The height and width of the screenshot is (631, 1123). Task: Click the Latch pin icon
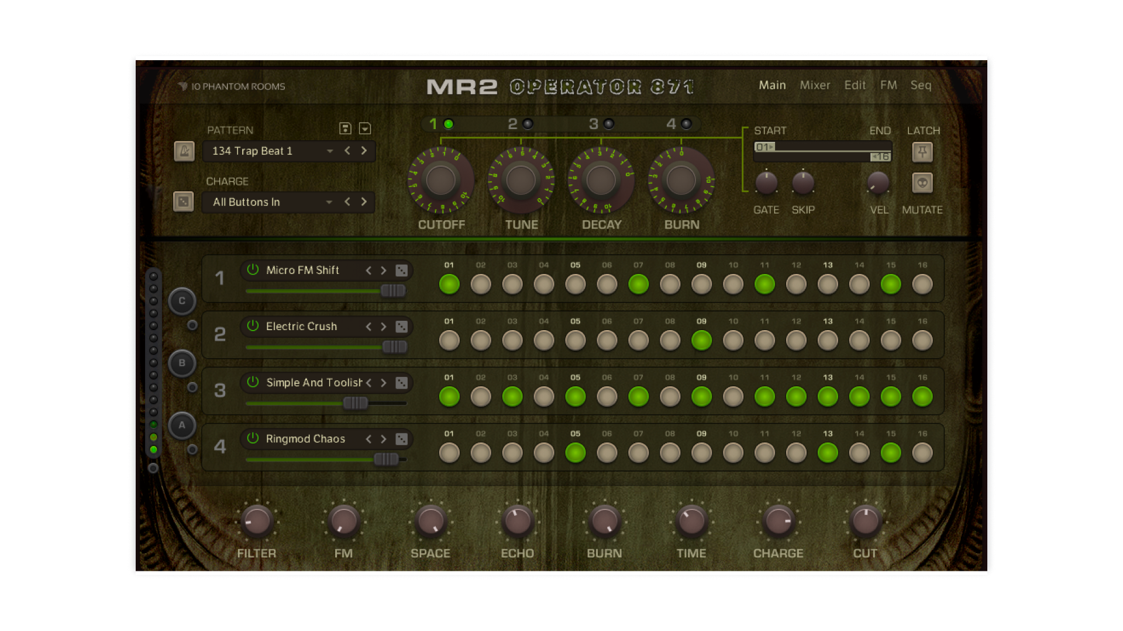(x=922, y=152)
